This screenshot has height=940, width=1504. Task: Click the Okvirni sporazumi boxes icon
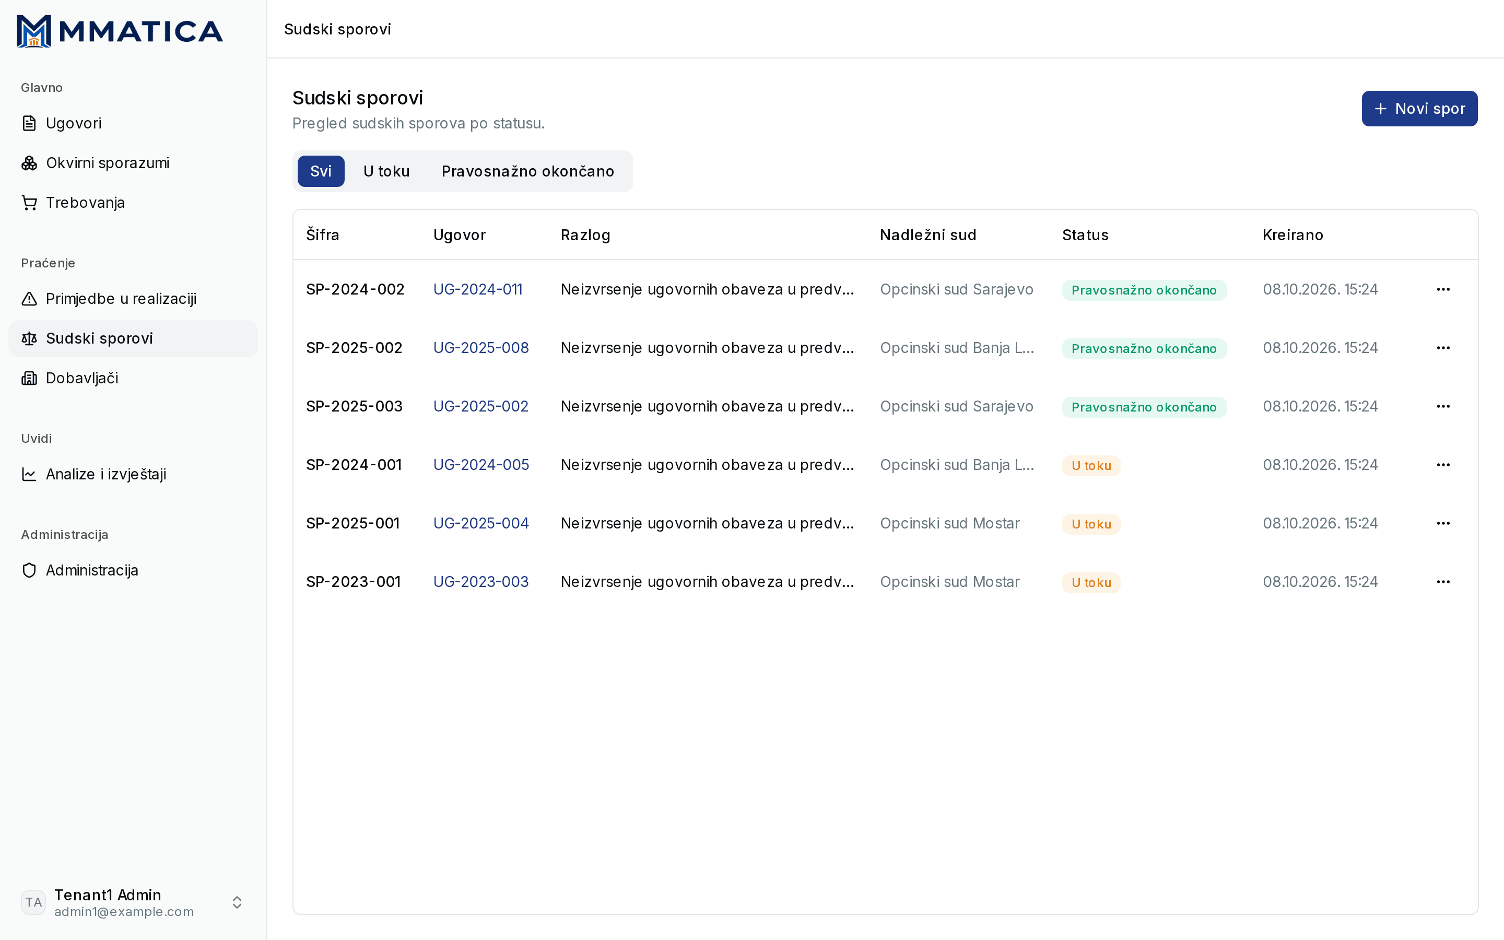click(29, 163)
